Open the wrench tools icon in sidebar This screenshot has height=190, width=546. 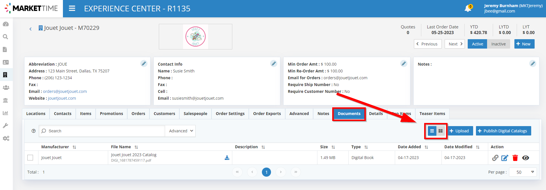pyautogui.click(x=5, y=126)
